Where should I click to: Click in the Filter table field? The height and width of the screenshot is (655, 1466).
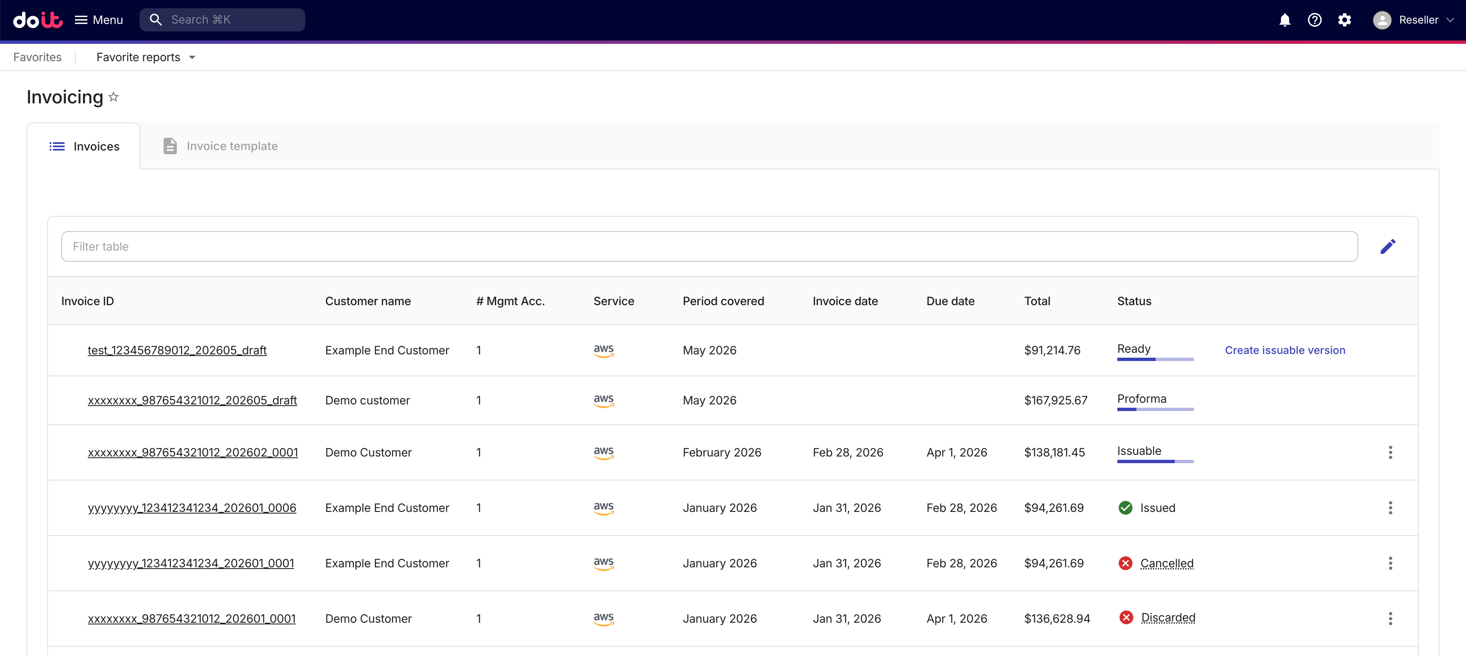point(709,246)
